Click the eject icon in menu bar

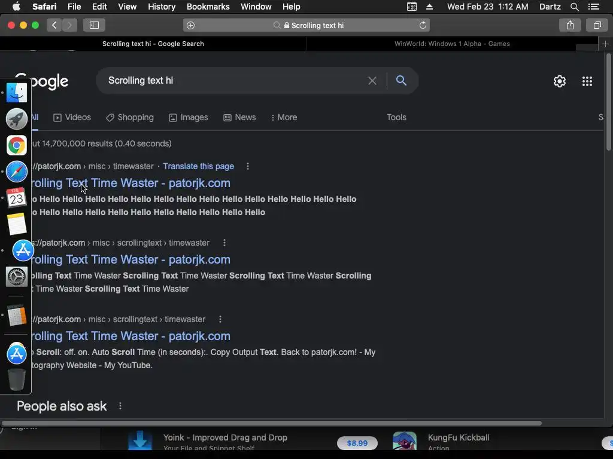[x=429, y=7]
